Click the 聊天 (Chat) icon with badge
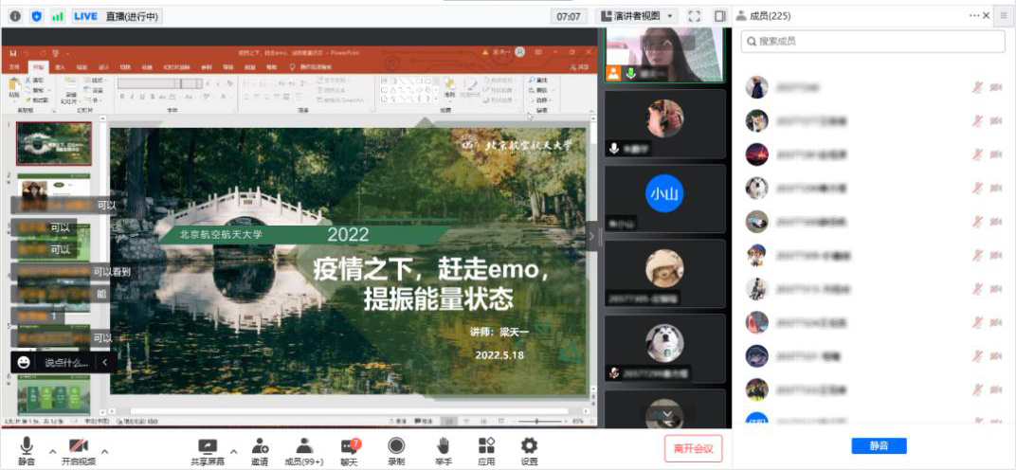 (350, 446)
